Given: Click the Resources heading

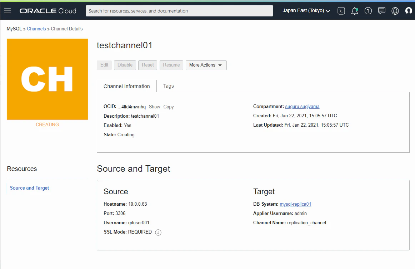Looking at the screenshot, I should tap(22, 169).
